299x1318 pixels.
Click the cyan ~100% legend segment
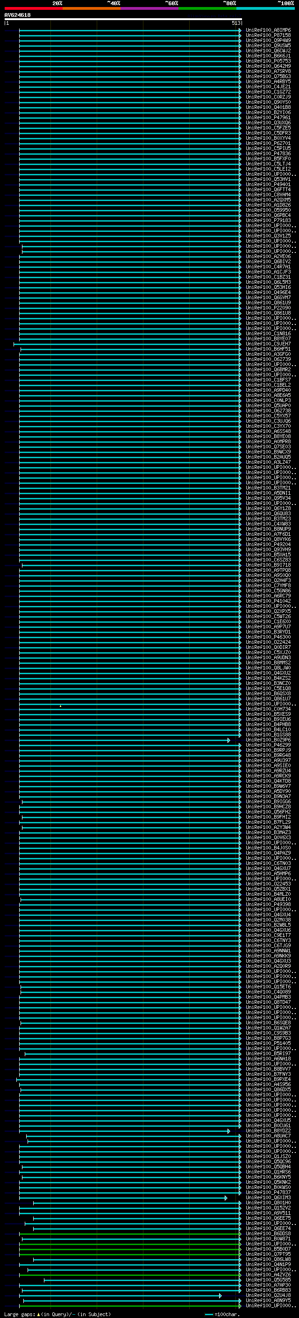(265, 8)
